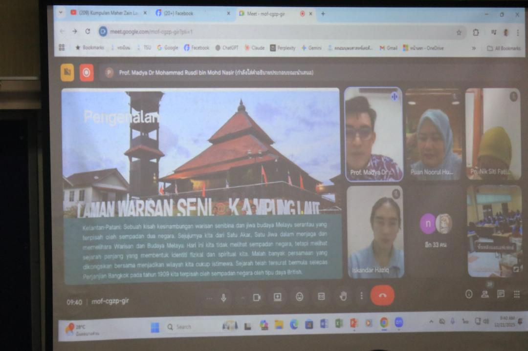
Task: Open the in-call chat panel
Action: (501, 294)
